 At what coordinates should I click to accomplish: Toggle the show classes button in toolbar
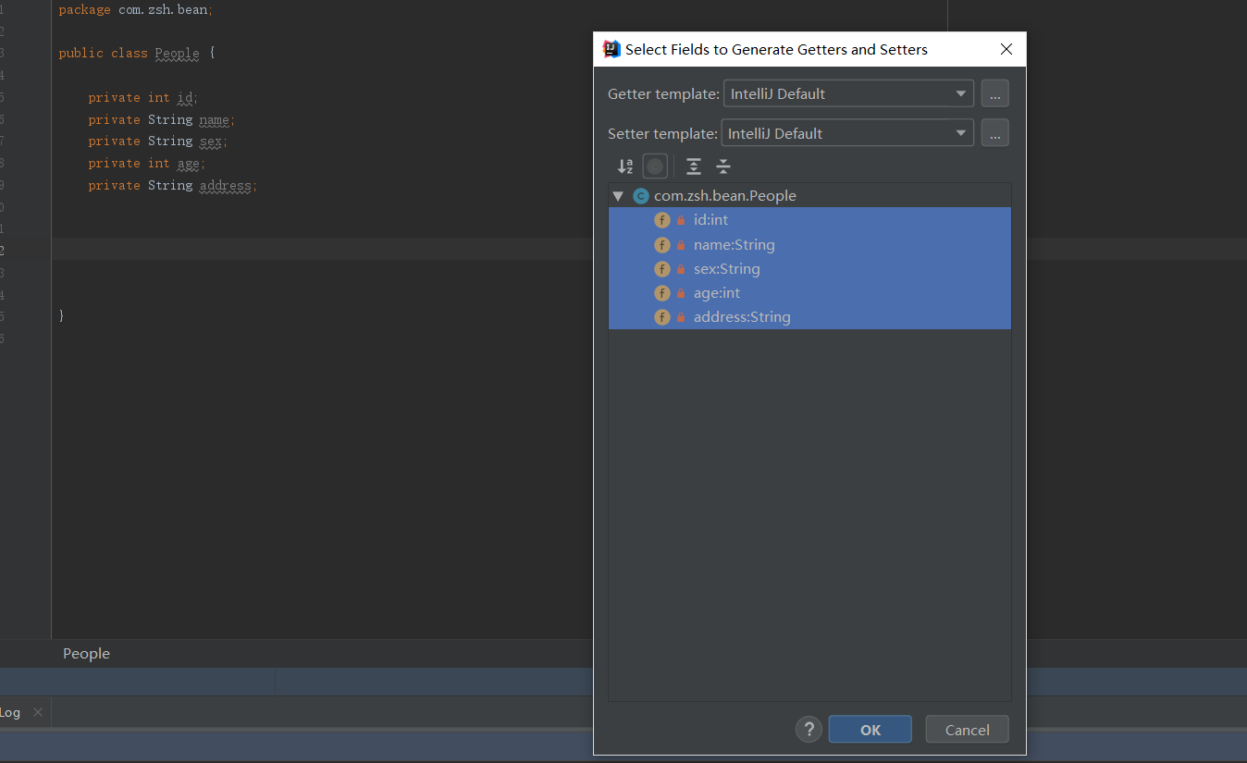click(x=655, y=166)
